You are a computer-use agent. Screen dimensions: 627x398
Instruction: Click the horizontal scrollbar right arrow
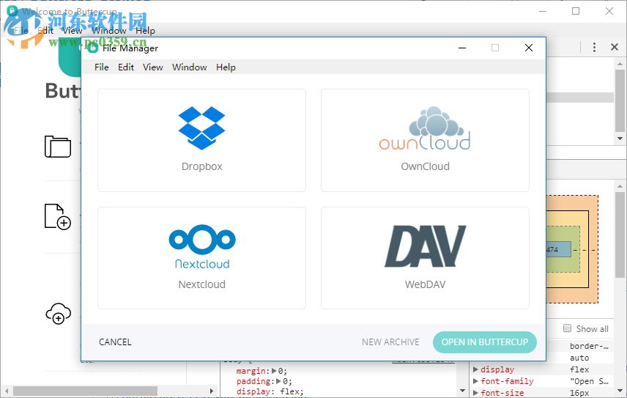coord(212,391)
